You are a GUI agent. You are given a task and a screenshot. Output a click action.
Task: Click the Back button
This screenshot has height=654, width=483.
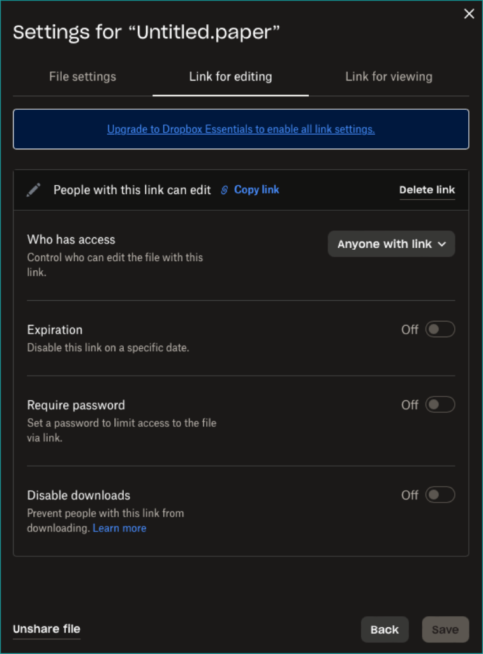(385, 629)
